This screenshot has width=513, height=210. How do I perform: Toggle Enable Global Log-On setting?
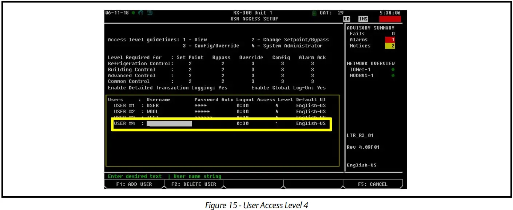pyautogui.click(x=322, y=87)
